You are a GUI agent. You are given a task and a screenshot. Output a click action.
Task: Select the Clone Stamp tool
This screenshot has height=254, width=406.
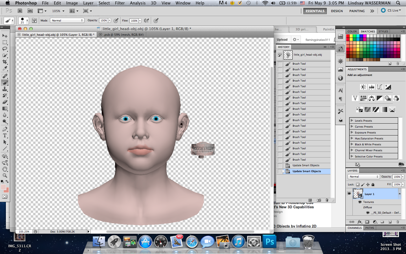(5, 89)
